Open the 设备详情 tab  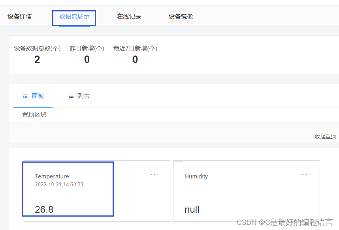pos(20,17)
